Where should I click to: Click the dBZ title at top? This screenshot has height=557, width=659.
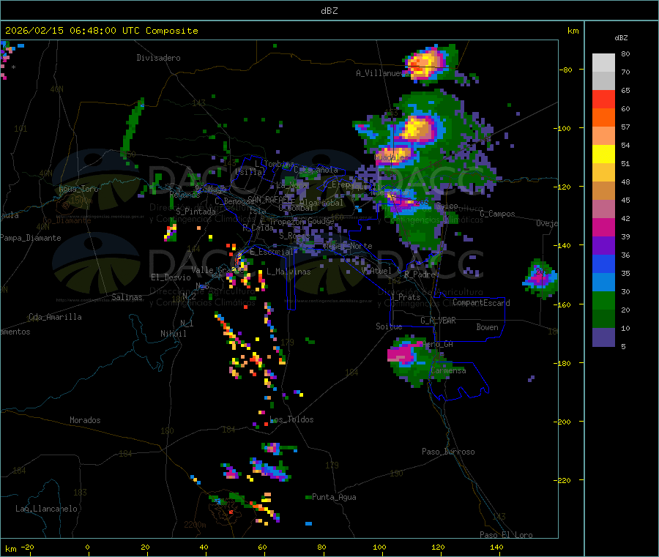[329, 11]
